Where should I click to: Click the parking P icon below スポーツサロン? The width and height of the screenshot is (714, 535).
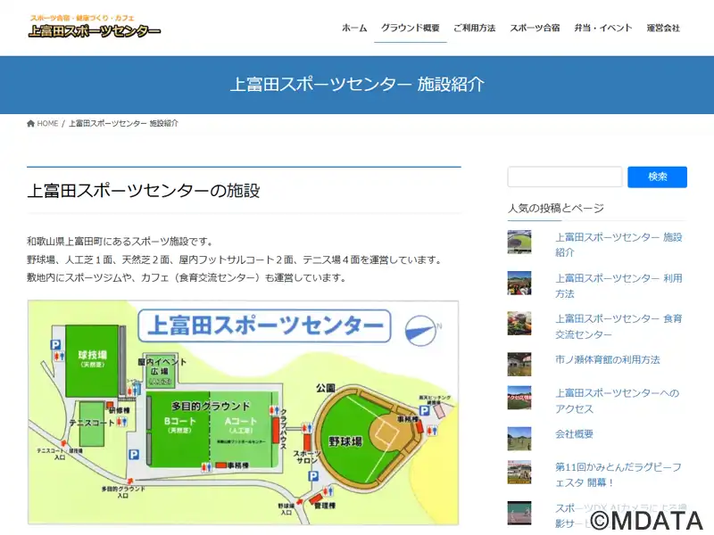pyautogui.click(x=313, y=476)
